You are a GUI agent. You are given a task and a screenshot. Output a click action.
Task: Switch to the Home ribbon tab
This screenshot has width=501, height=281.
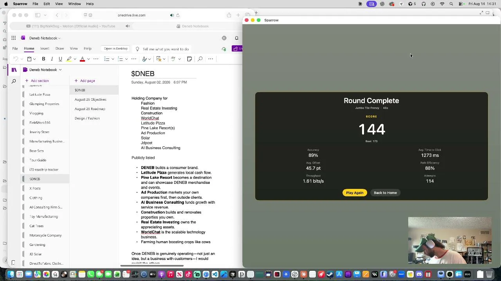coord(29,49)
